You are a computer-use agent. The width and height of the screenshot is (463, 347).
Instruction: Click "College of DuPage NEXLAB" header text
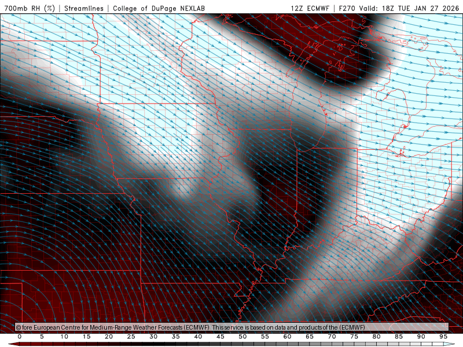159,8
